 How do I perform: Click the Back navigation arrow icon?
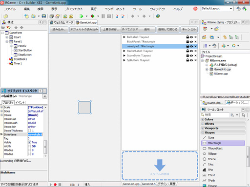pyautogui.click(x=133, y=16)
